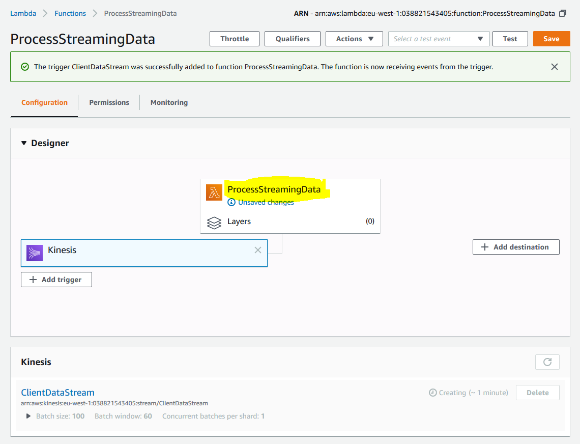Save the function changes

(x=552, y=39)
